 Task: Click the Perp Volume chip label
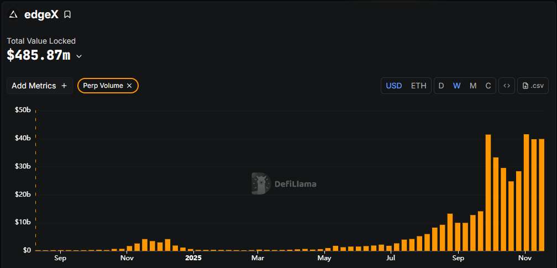(103, 86)
